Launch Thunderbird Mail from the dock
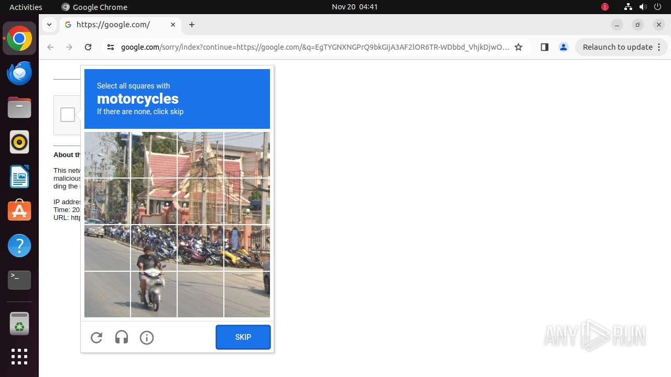Image resolution: width=671 pixels, height=377 pixels. [x=19, y=73]
